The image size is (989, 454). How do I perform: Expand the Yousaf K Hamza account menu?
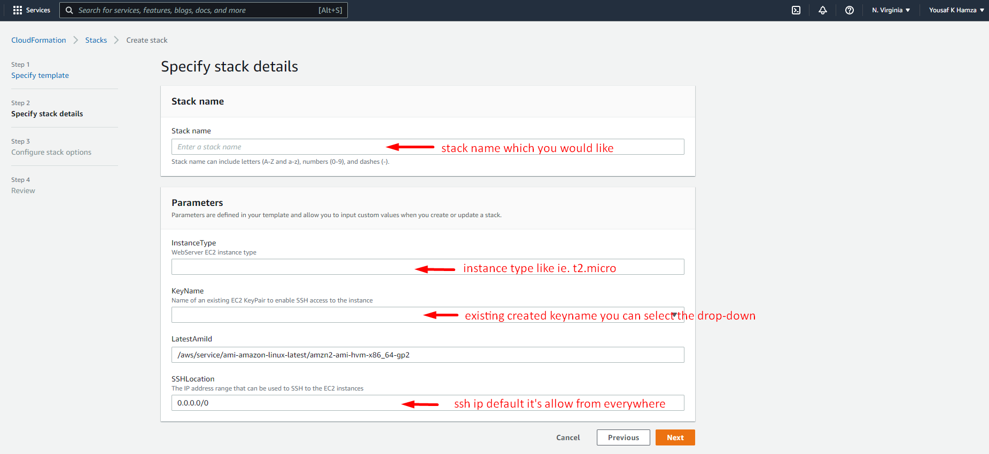pyautogui.click(x=956, y=10)
